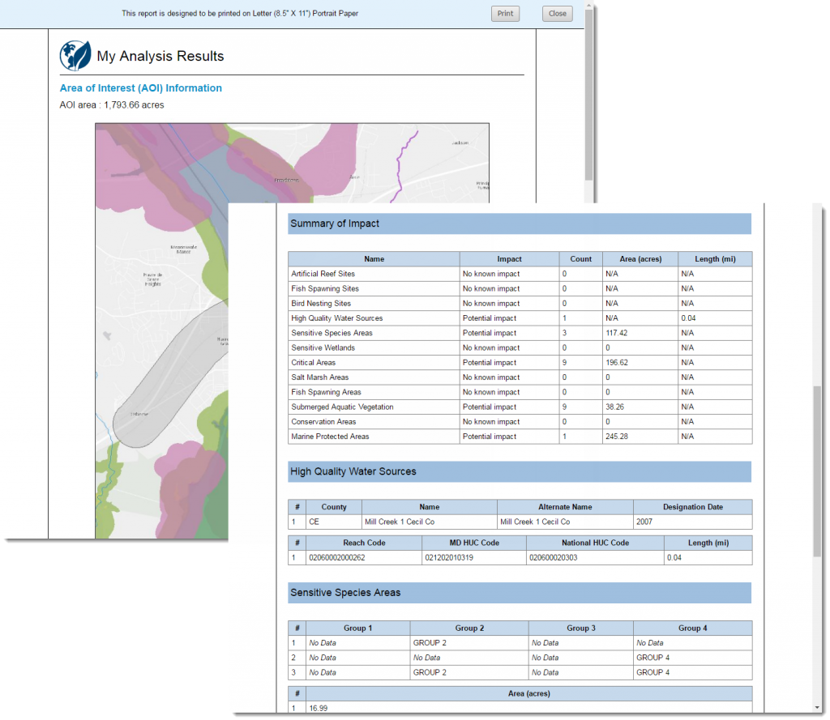830x720 pixels.
Task: Click the Print button
Action: pos(505,14)
